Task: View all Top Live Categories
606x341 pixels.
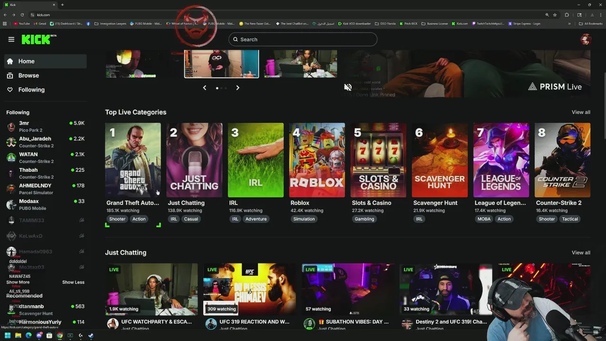Action: click(x=581, y=112)
